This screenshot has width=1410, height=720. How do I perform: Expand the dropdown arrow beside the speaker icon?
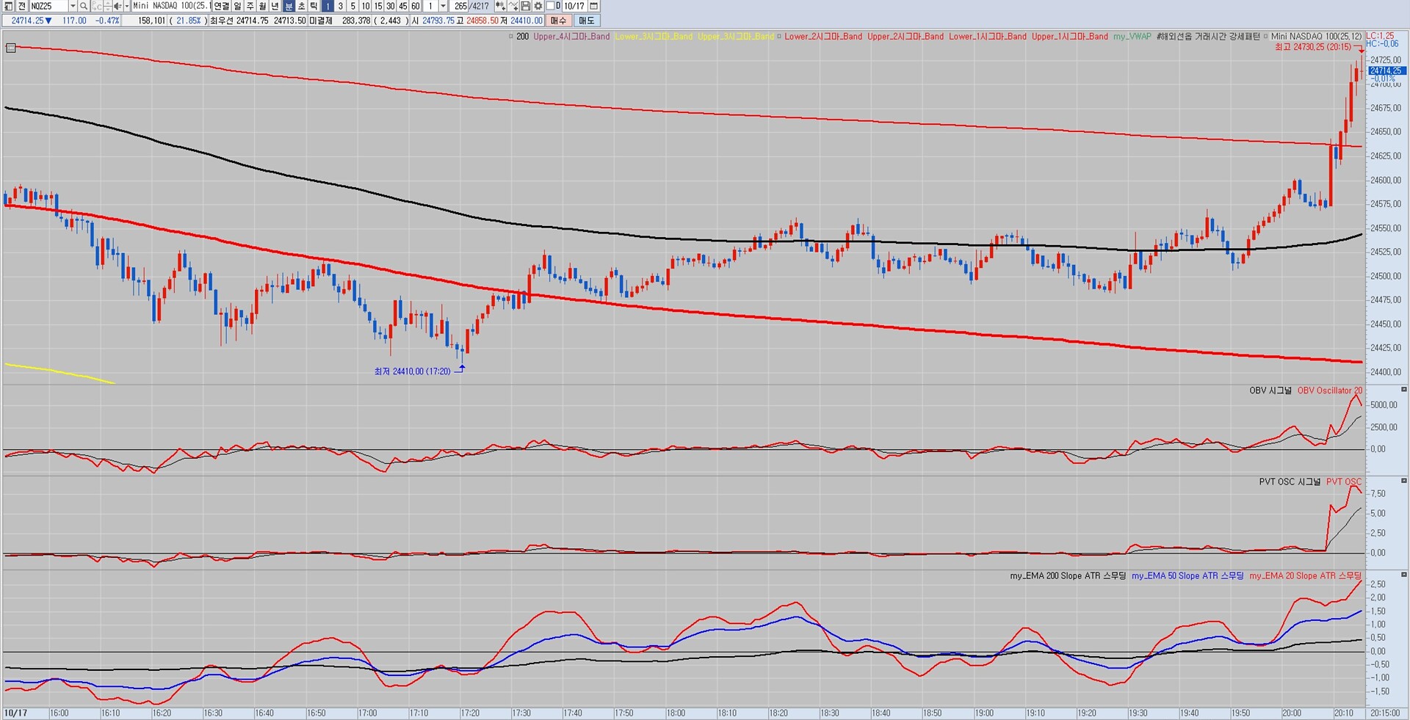126,6
